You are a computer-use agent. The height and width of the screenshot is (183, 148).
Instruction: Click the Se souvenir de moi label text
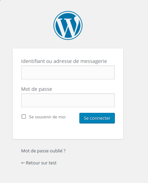click(47, 117)
